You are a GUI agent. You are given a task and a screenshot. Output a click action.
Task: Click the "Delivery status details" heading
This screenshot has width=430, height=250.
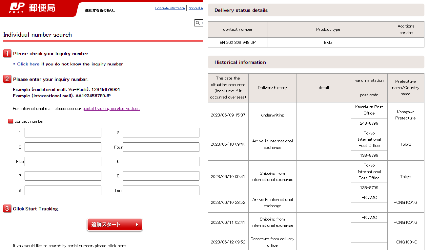tap(241, 10)
